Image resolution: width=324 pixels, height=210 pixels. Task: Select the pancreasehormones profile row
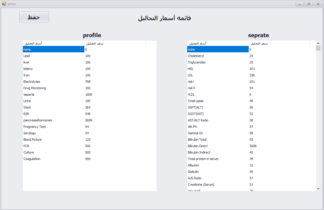click(37, 120)
